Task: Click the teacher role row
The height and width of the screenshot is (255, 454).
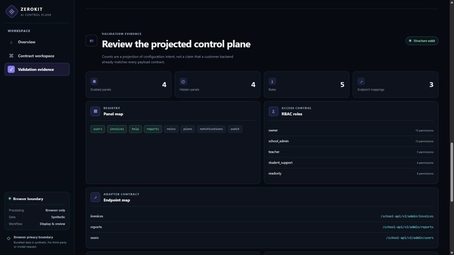Action: 351,152
